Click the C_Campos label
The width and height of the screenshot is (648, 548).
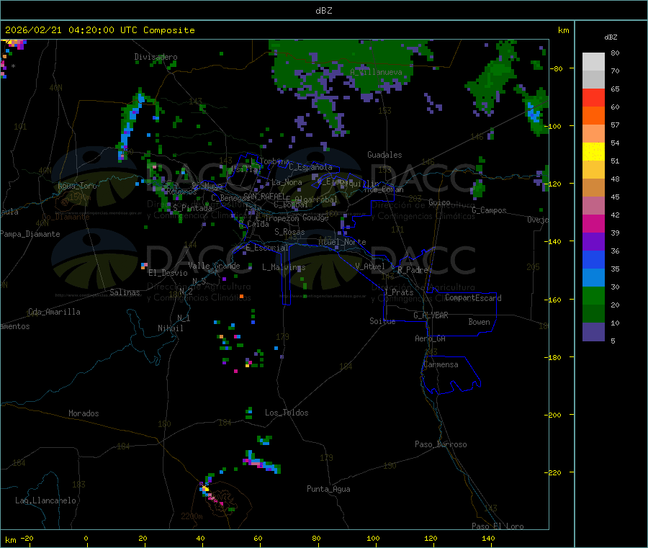[489, 210]
